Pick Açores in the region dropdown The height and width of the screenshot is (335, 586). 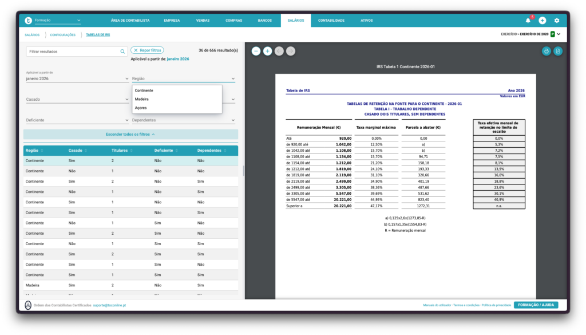(x=141, y=108)
